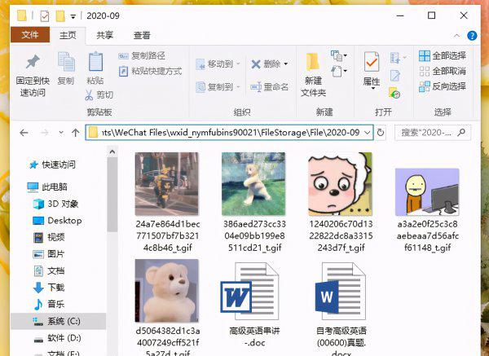Open Videos (视频) in the navigation pane
Screen dimensions: 489x356
49,237
